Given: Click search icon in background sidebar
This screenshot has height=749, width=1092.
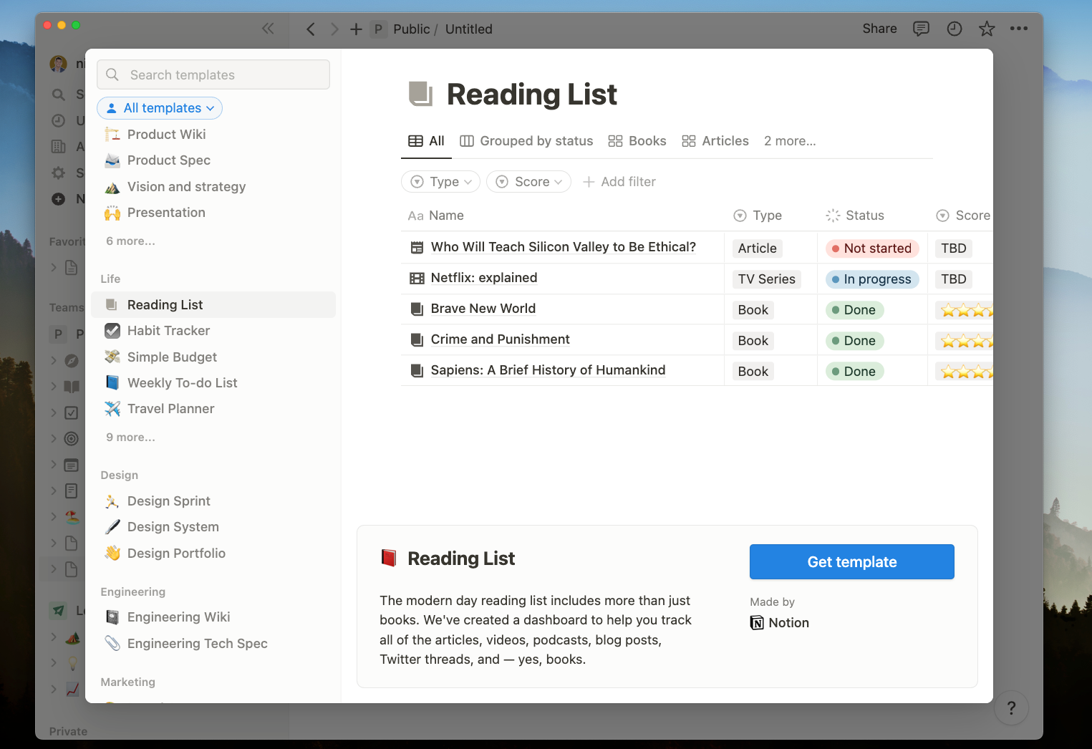Looking at the screenshot, I should point(59,95).
